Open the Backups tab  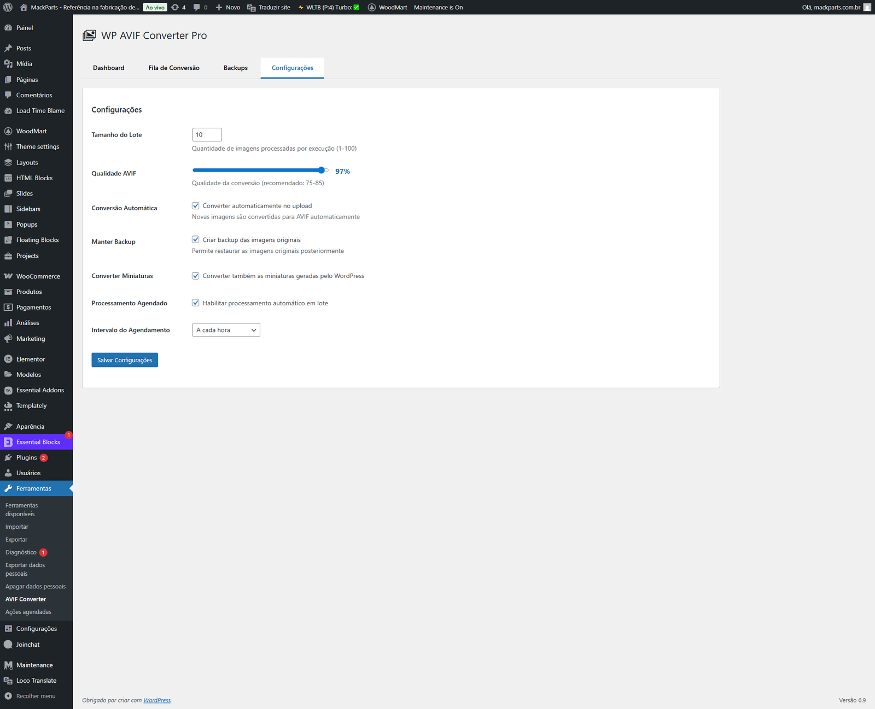[x=235, y=68]
